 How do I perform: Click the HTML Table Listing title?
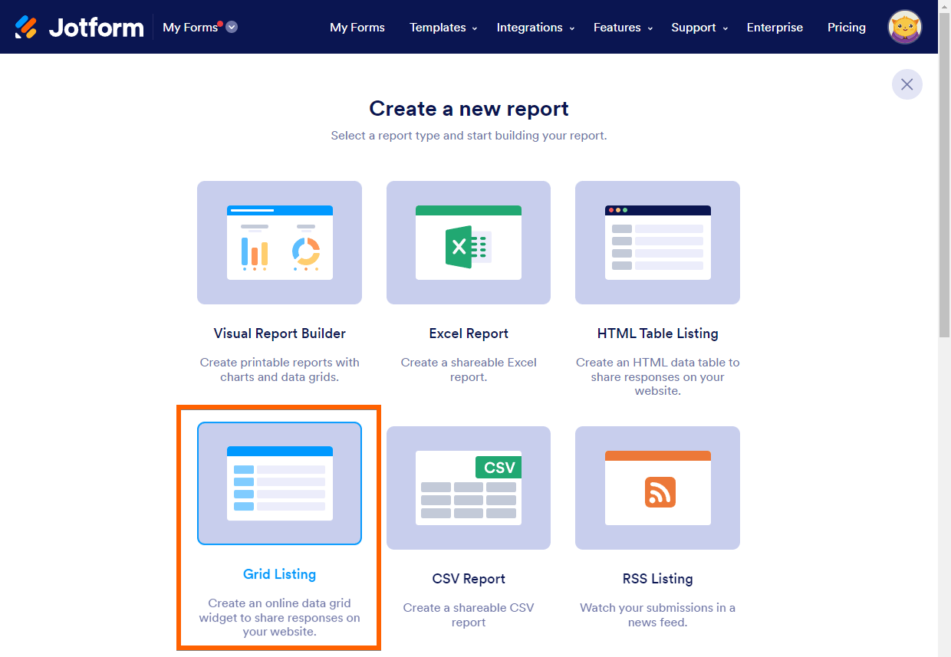click(x=657, y=333)
